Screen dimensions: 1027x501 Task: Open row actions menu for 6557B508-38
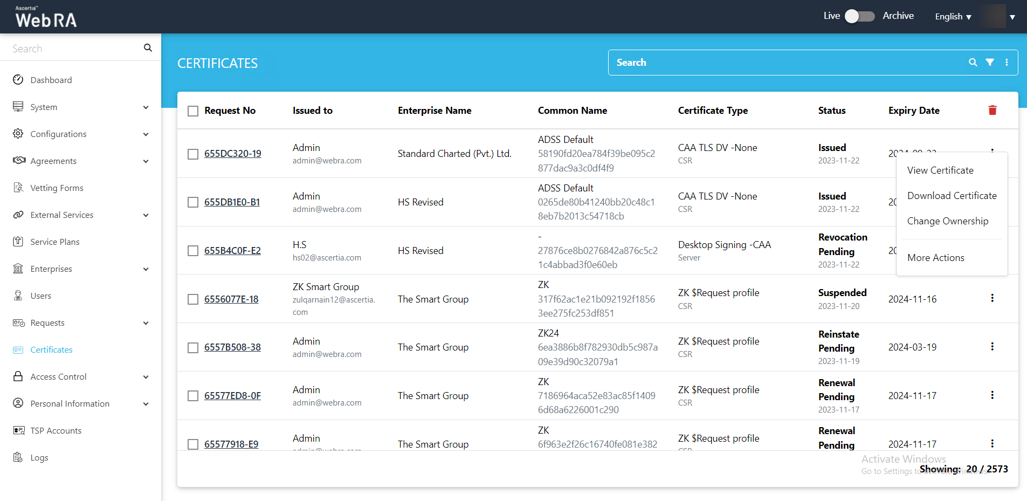coord(992,347)
